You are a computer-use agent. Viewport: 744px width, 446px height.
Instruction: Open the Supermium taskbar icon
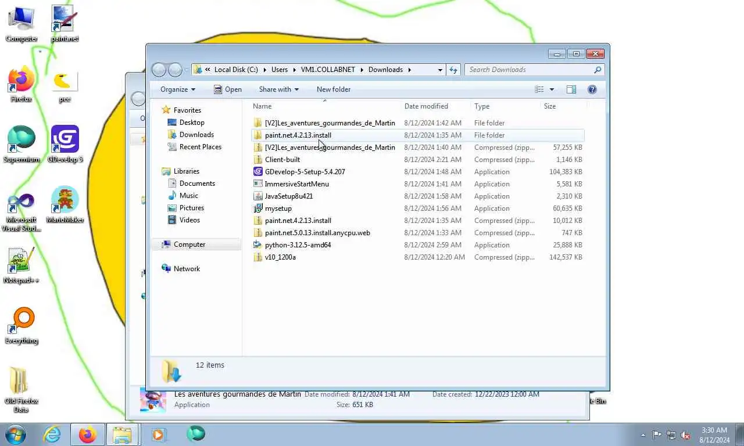[196, 434]
